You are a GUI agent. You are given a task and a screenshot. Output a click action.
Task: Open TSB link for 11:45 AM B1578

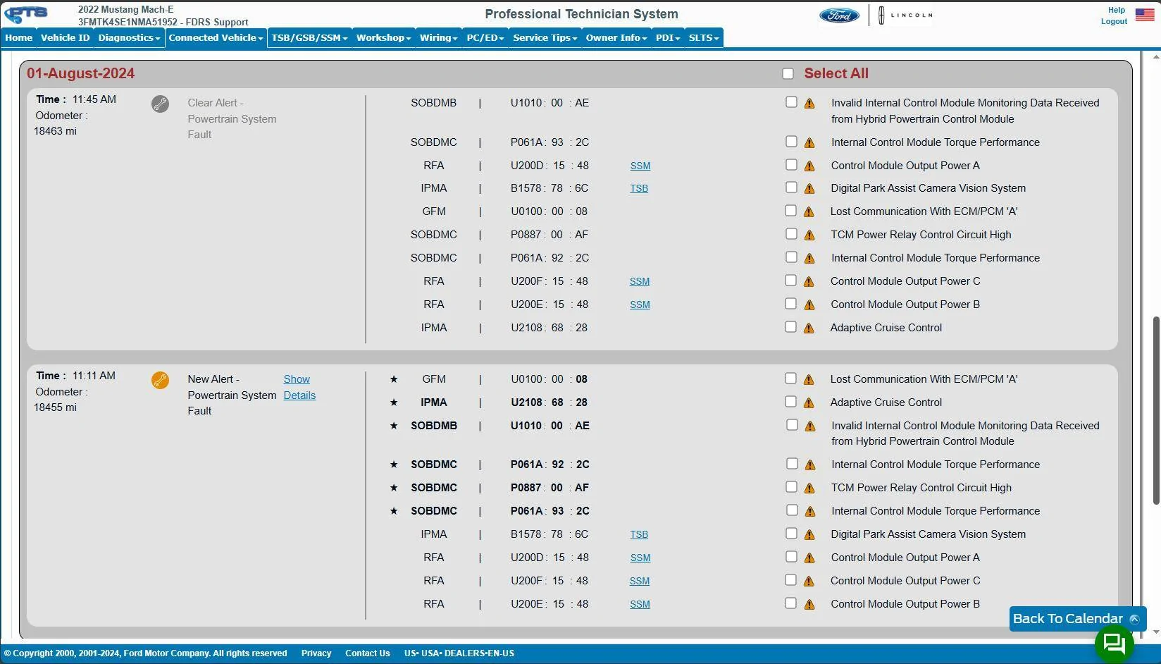pyautogui.click(x=639, y=189)
